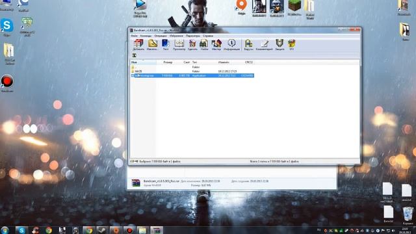The width and height of the screenshot is (416, 234).
Task: Open the Комментарий (Comment) tool
Action: [x=265, y=45]
